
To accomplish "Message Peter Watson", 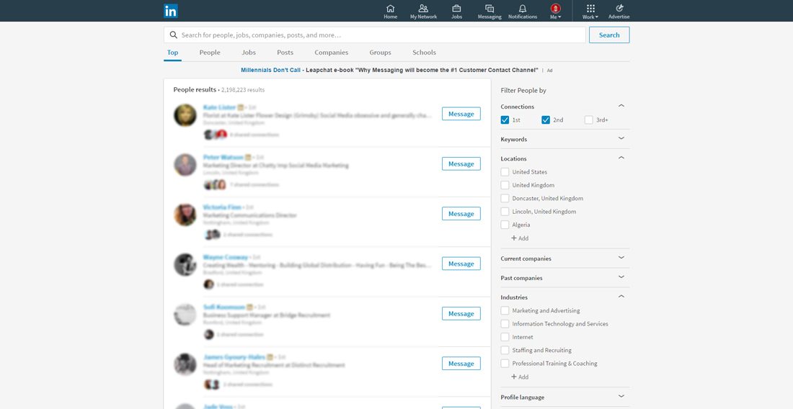I will (x=461, y=163).
